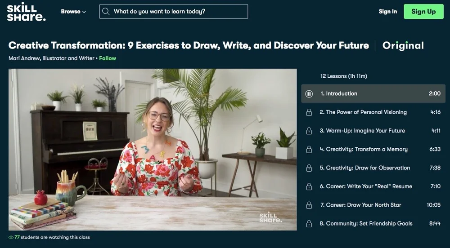The image size is (450, 248).
Task: Click lock icon beside Power of Personal Visioning
Action: tap(309, 112)
